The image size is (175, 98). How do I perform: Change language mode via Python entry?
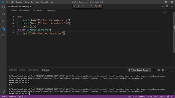pos(162,96)
